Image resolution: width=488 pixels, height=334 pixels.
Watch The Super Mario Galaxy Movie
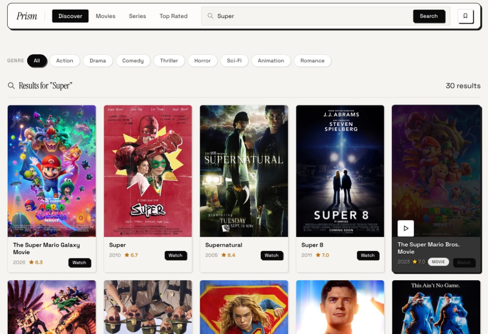pyautogui.click(x=79, y=262)
